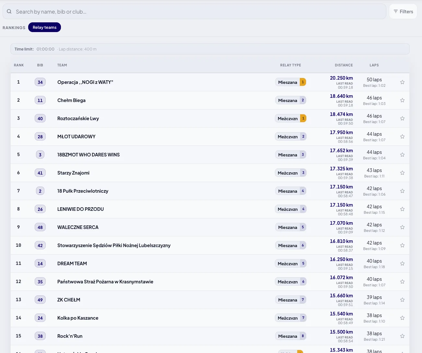422x353 pixels.
Task: Click Time limit 01:00:00 info bar
Action: [210, 49]
